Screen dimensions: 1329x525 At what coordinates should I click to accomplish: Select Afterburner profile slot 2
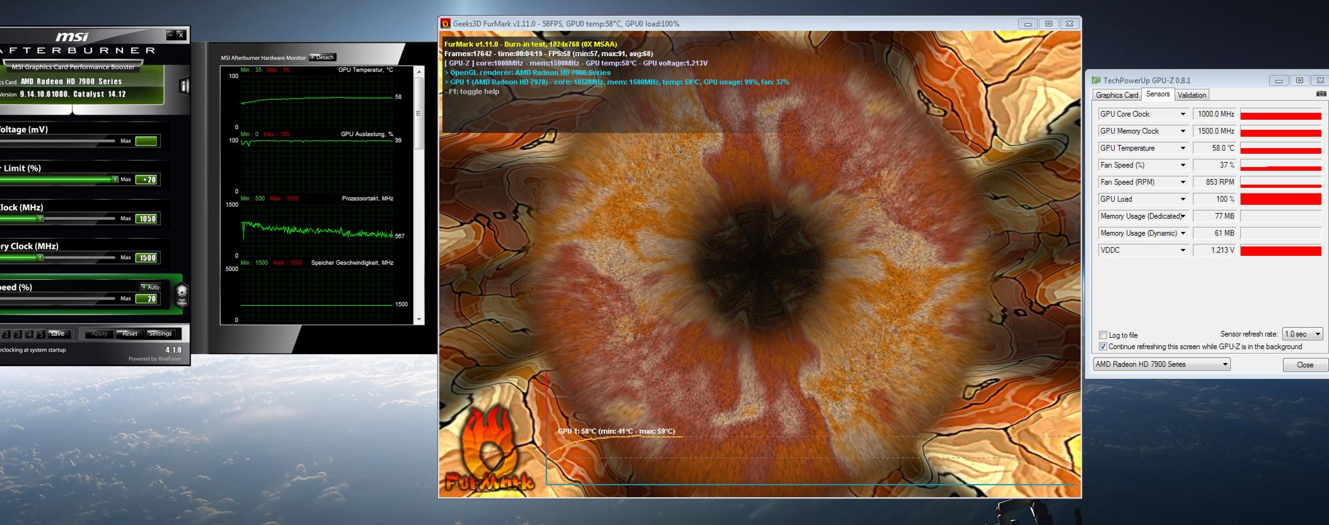coord(7,334)
